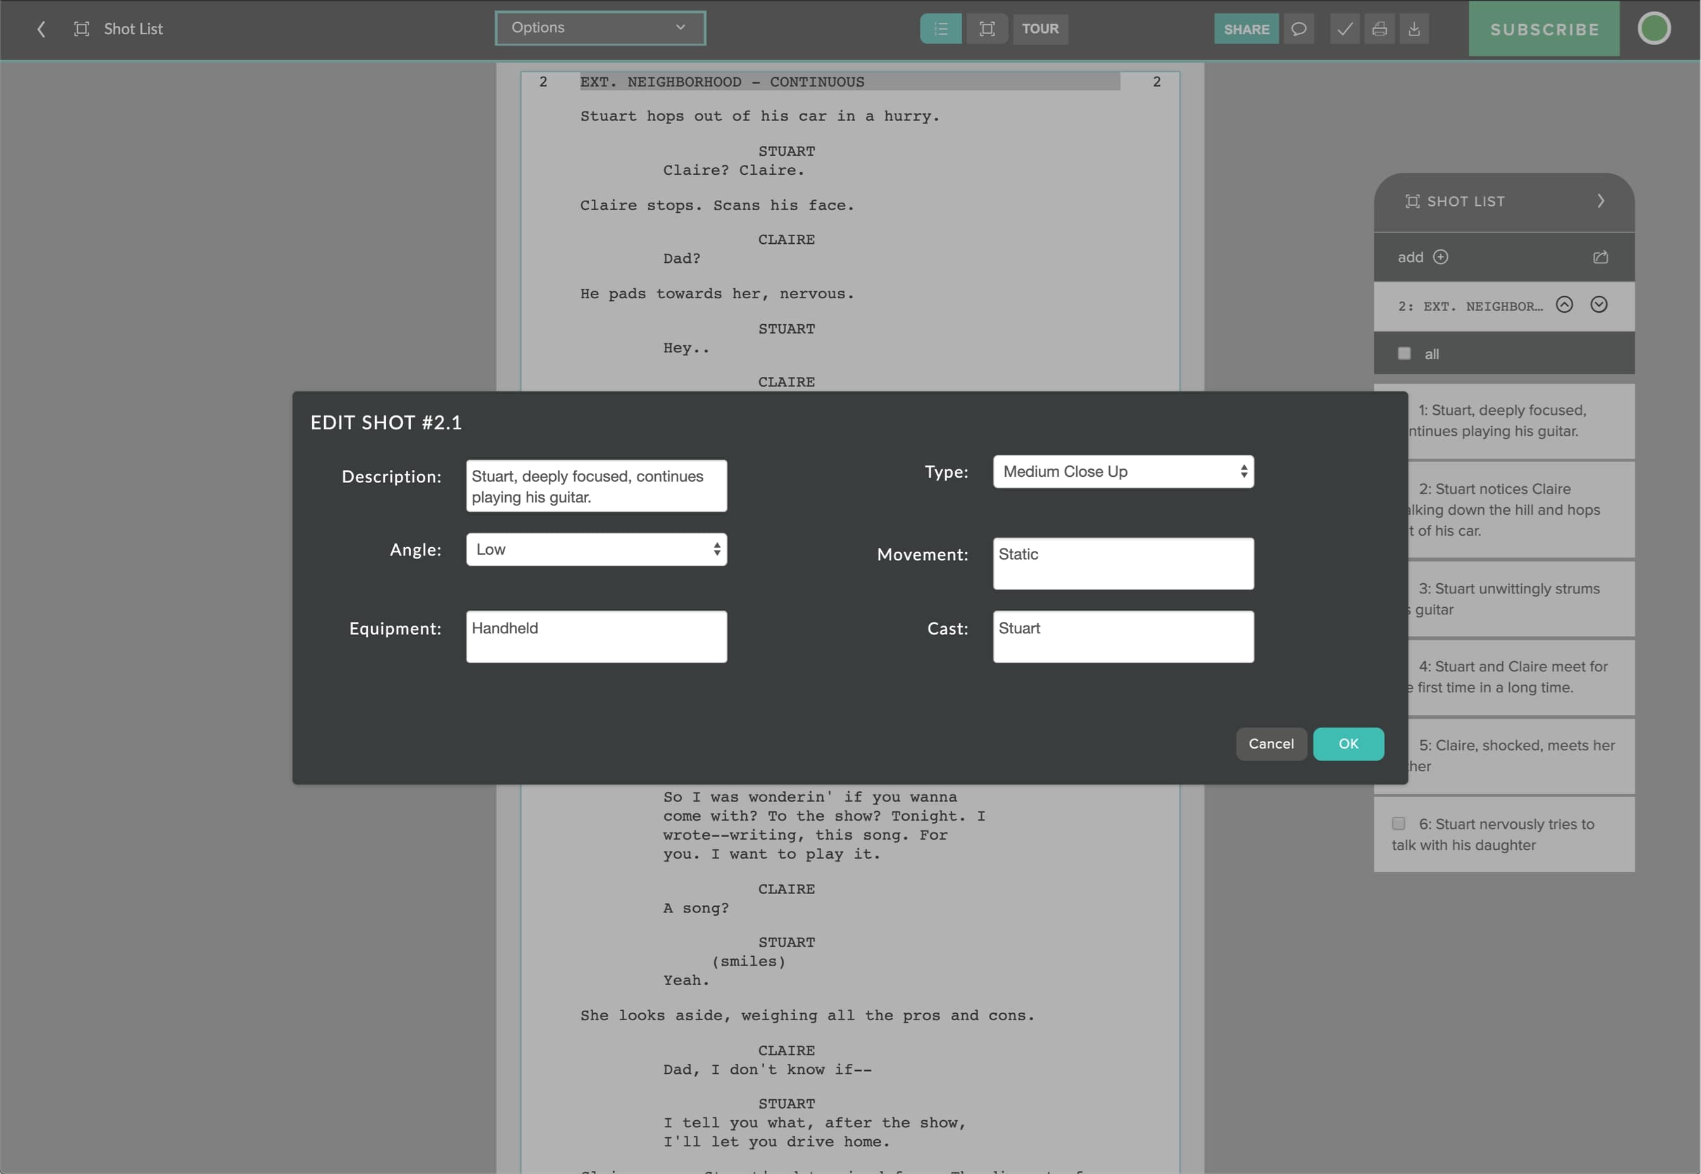
Task: Click the Description input field
Action: coord(597,485)
